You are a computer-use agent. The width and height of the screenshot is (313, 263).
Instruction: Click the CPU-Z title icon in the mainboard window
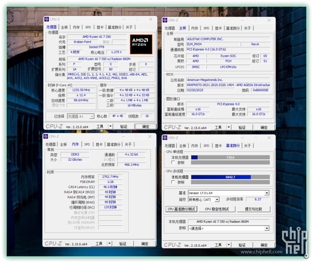click(165, 20)
